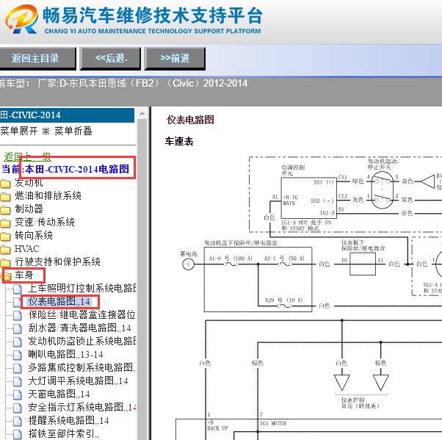This screenshot has width=442, height=440.
Task: Select 仪表电路图,,14 document
Action: (x=59, y=301)
